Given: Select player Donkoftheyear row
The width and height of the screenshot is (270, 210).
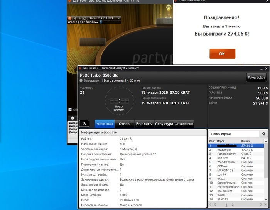Looking at the screenshot, I should pos(236,183).
